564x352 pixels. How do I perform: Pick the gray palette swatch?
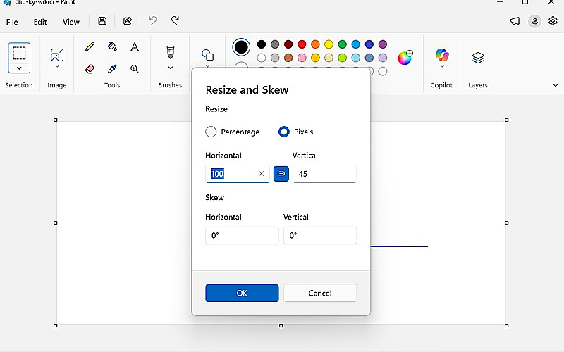coord(275,44)
